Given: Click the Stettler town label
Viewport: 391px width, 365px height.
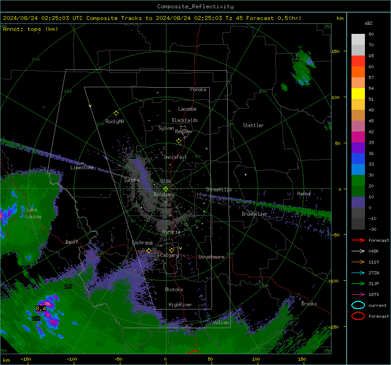Looking at the screenshot, I should pos(253,125).
